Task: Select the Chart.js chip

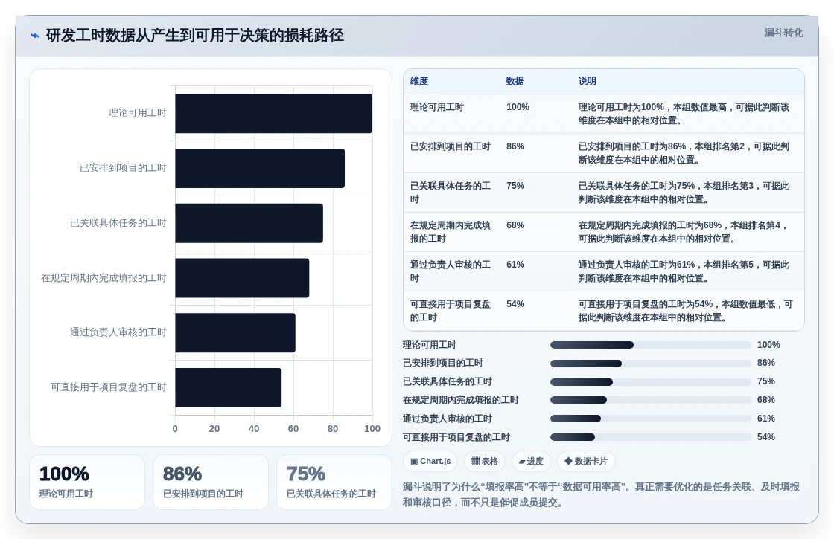Action: [x=430, y=461]
